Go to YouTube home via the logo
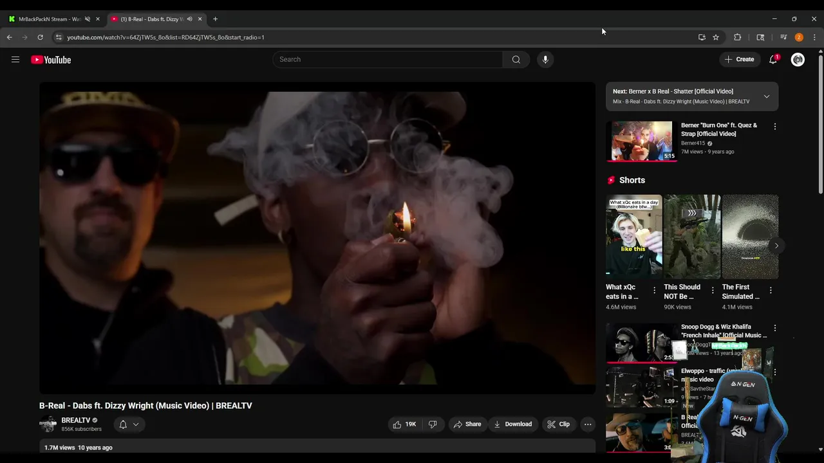The width and height of the screenshot is (824, 463). coord(51,60)
